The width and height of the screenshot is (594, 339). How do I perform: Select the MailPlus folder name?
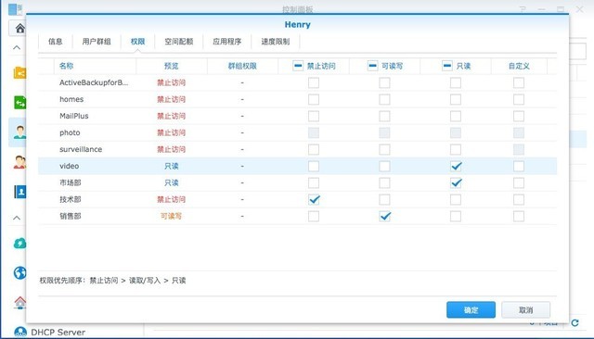click(74, 116)
